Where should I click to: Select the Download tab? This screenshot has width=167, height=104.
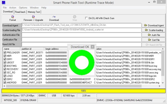8,12
